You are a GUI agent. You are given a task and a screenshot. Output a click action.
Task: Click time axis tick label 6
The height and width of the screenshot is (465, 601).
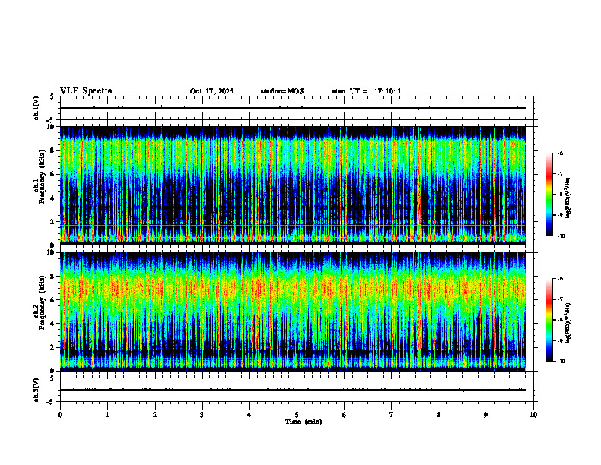345,415
